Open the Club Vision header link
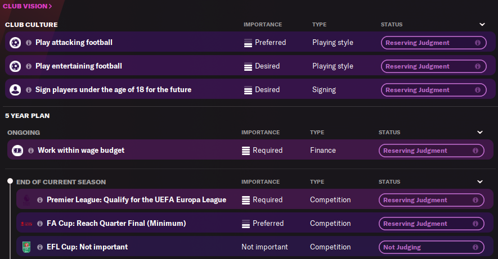 28,6
